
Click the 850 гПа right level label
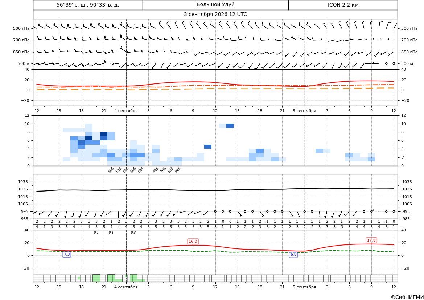(409, 52)
